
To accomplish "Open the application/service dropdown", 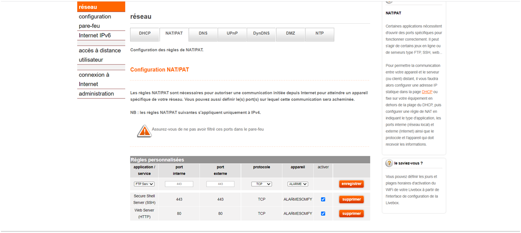I will point(144,184).
